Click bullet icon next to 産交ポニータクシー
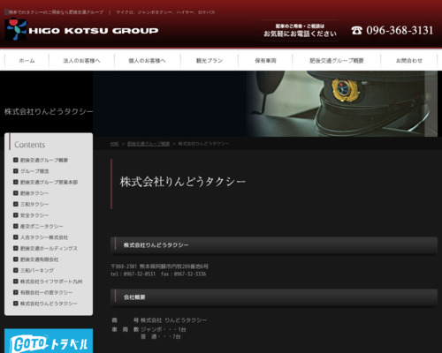Viewport: 442px width, 353px height. [16, 226]
